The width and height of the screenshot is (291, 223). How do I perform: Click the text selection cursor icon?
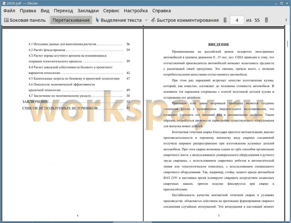(x=97, y=20)
